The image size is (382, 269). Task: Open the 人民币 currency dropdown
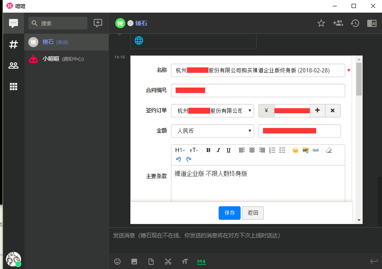point(212,131)
